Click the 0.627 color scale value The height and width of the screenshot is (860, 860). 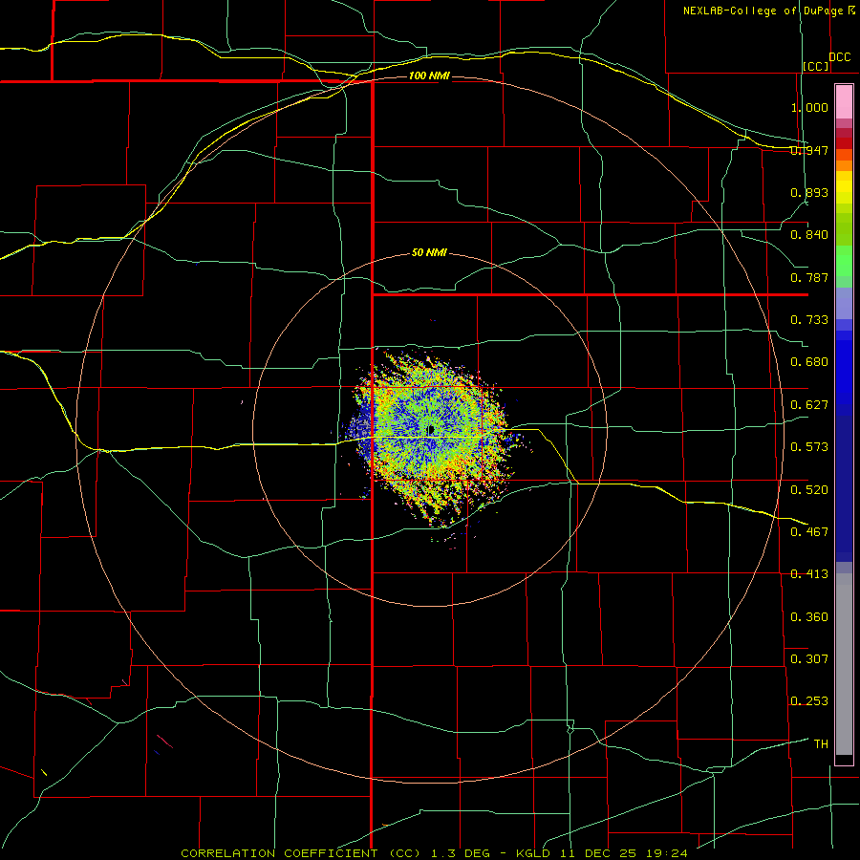(x=809, y=405)
